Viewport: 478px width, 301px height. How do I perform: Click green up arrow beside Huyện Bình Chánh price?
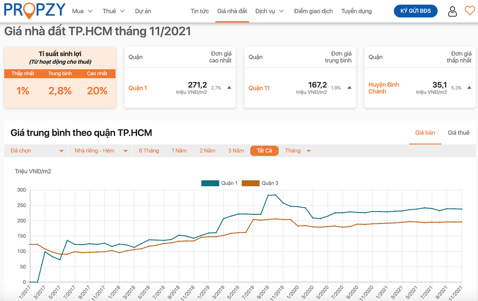click(x=469, y=88)
